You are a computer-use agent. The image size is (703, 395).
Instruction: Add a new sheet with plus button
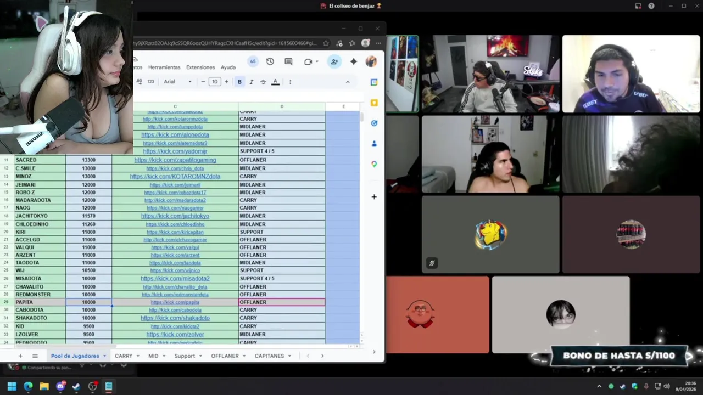pyautogui.click(x=20, y=356)
